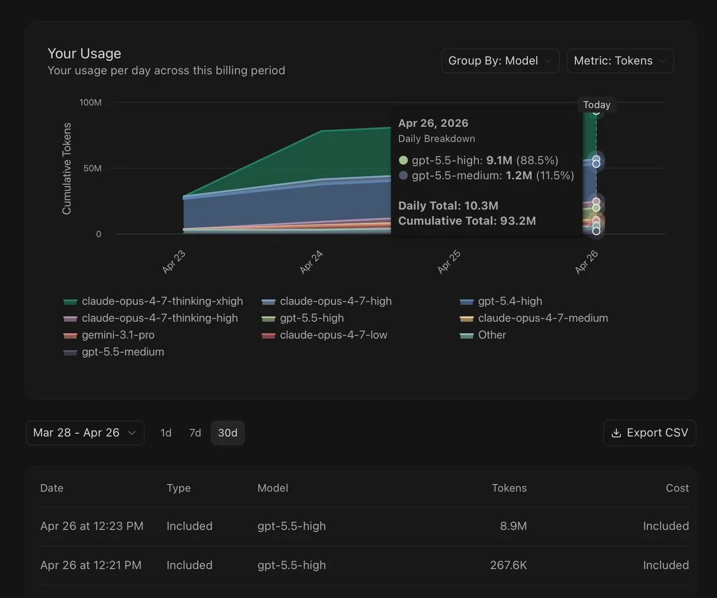Click the Type column header
The width and height of the screenshot is (717, 598).
point(179,488)
